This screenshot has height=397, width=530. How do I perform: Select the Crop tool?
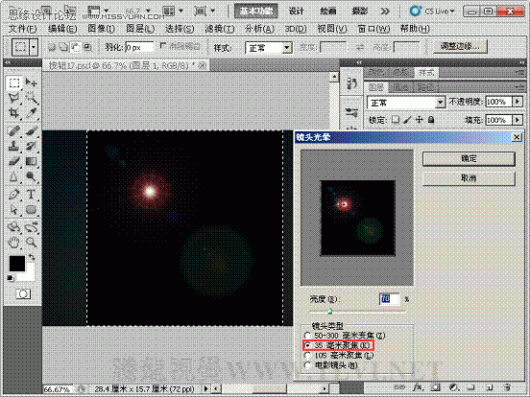[14, 113]
